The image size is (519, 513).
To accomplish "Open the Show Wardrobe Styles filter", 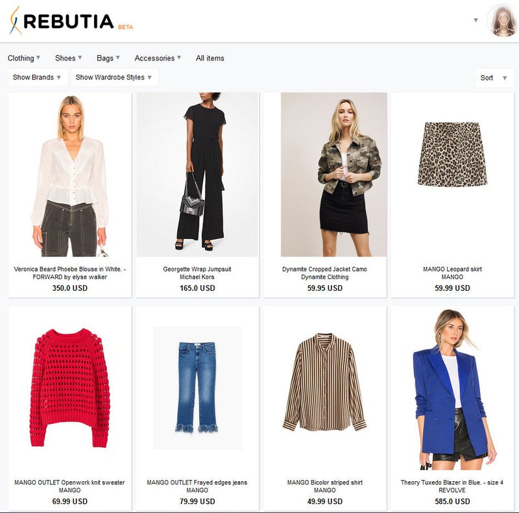I will pyautogui.click(x=115, y=77).
